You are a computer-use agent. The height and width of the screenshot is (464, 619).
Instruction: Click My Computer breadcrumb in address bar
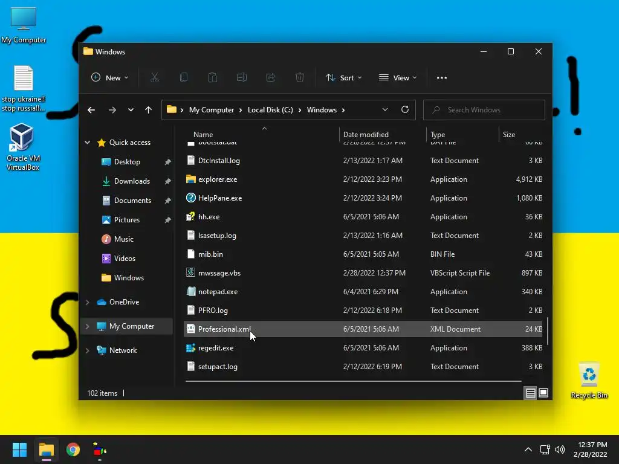212,110
